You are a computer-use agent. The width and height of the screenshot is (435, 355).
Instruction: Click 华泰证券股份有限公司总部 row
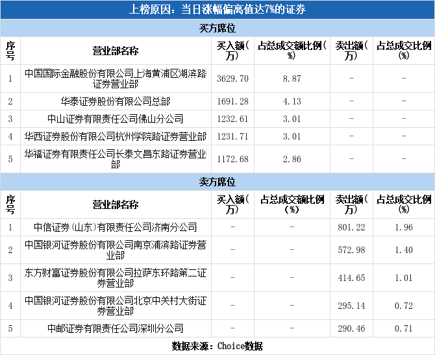pyautogui.click(x=217, y=101)
